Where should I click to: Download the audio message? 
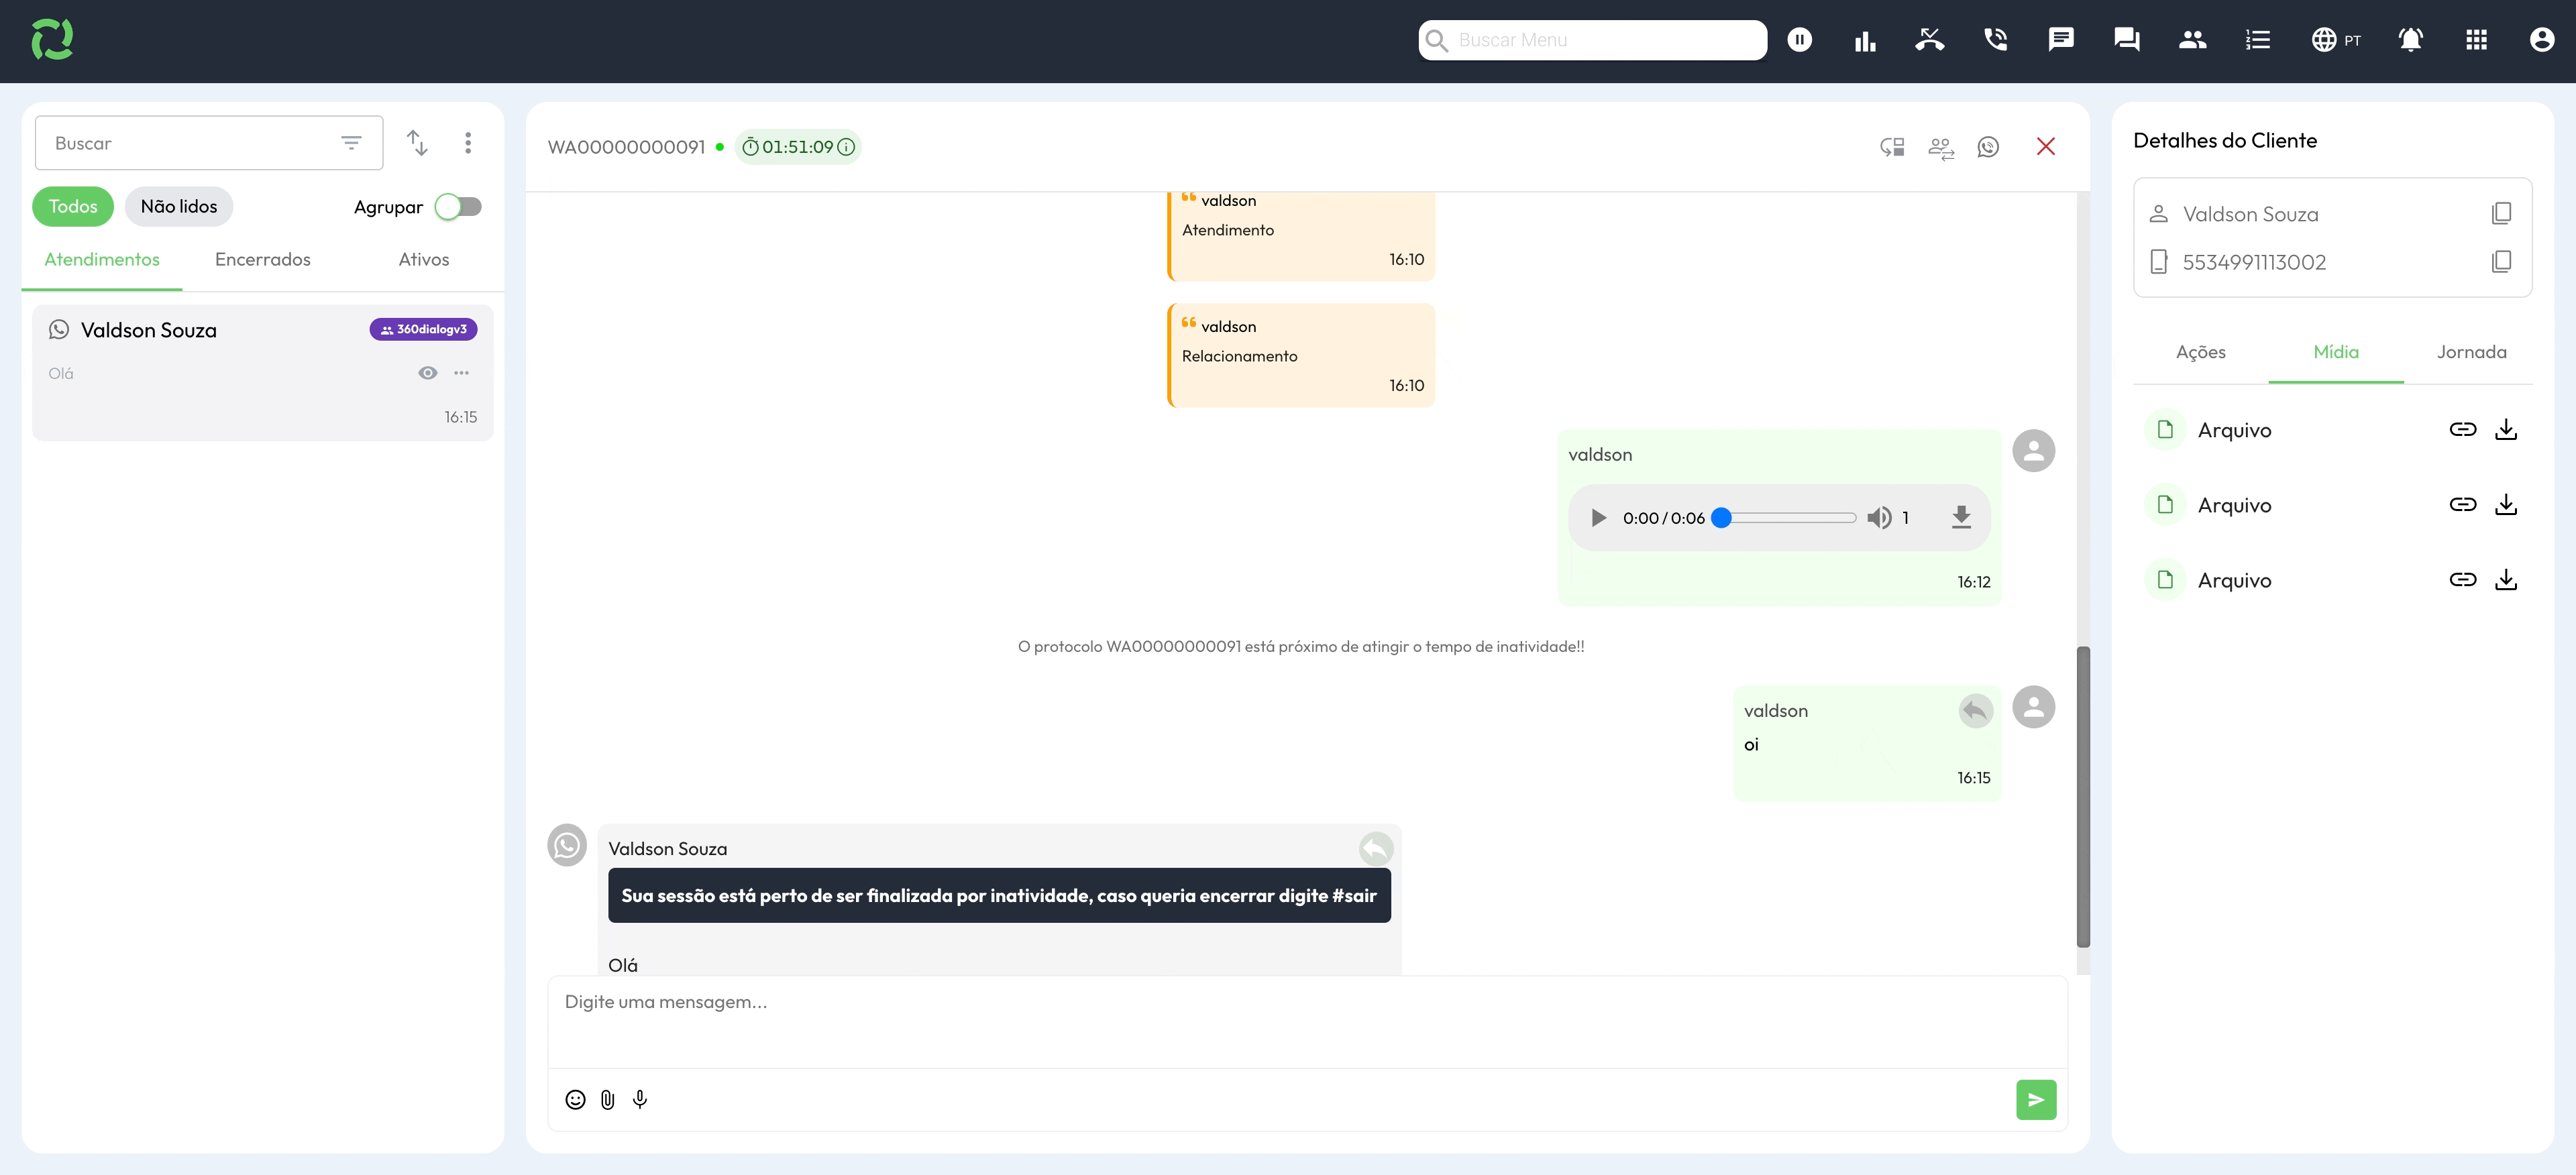(x=1961, y=518)
